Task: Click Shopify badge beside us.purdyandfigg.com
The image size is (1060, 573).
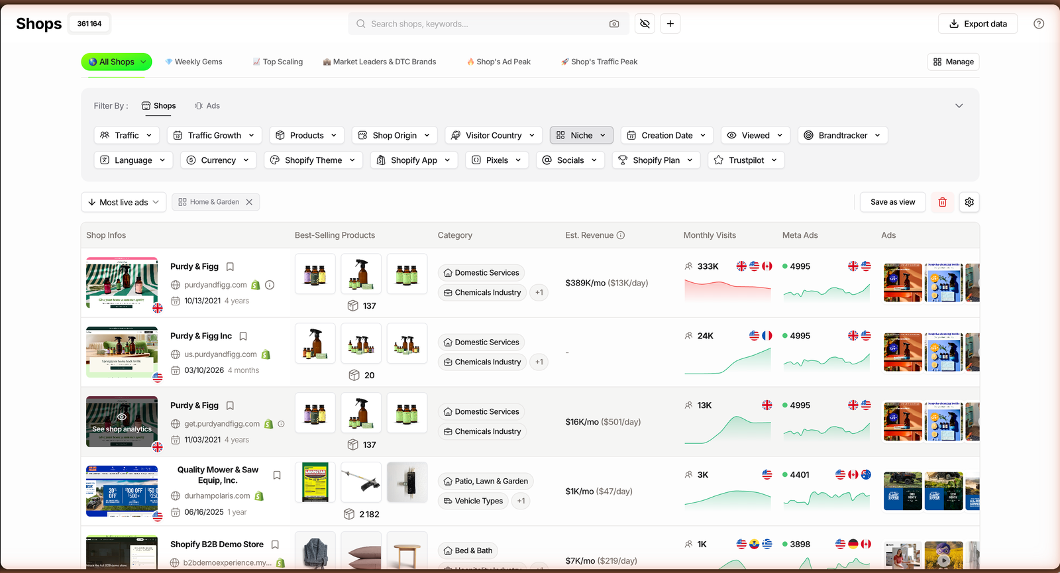Action: click(266, 354)
